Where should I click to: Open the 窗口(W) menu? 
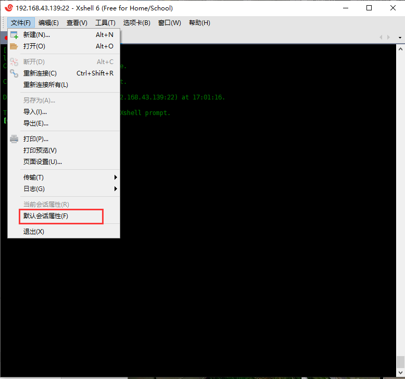[x=169, y=23]
